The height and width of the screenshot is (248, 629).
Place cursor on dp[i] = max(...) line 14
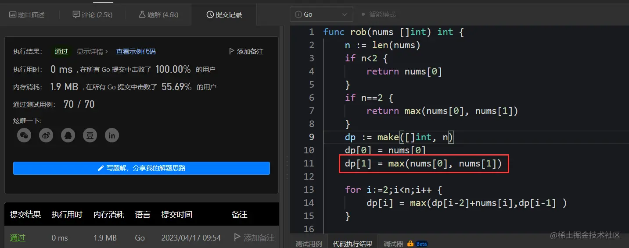[x=467, y=203]
